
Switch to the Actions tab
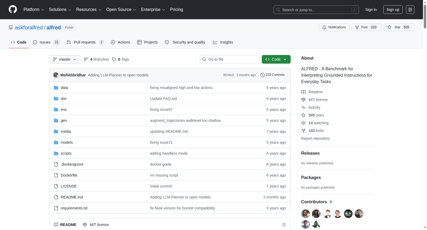pyautogui.click(x=120, y=42)
